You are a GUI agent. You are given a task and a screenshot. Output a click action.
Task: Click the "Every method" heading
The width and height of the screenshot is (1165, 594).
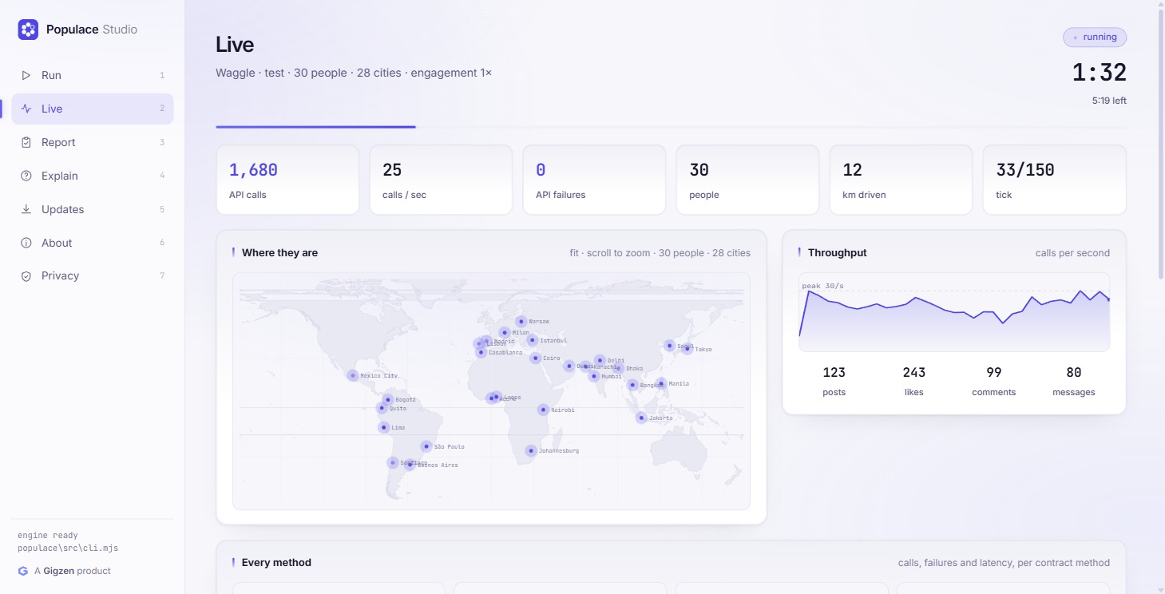coord(276,562)
